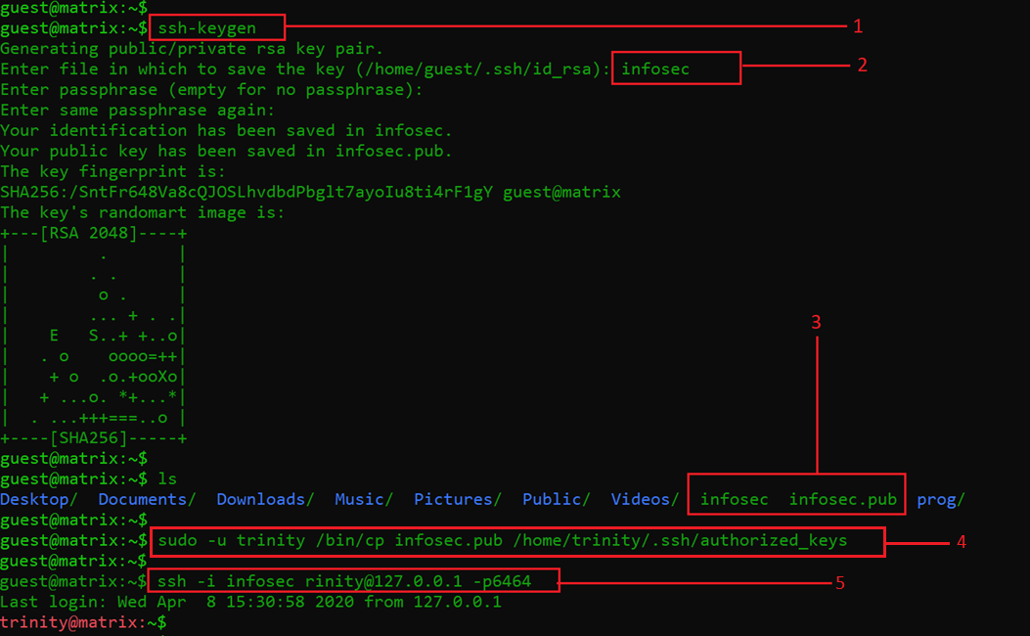This screenshot has width=1030, height=636.
Task: Click the ssh-keygen command in the first red box
Action: click(207, 27)
